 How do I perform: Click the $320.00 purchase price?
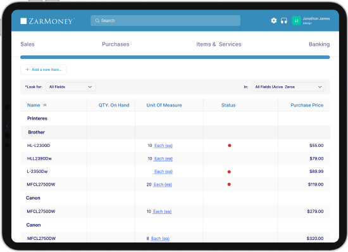pyautogui.click(x=315, y=239)
